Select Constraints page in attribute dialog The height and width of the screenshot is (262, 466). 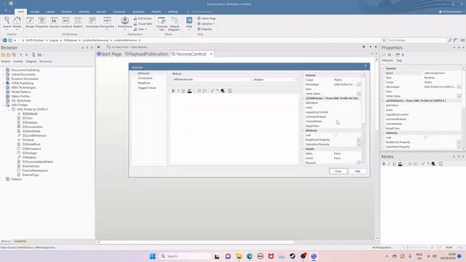(145, 78)
